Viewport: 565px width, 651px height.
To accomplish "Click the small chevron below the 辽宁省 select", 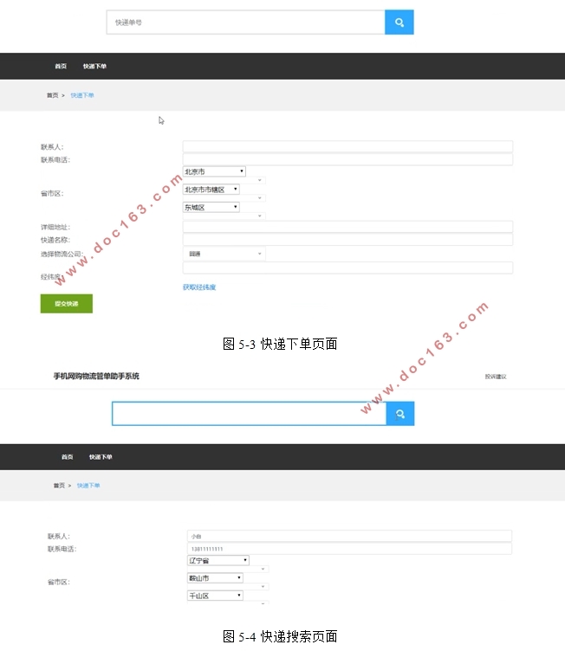I will (263, 569).
